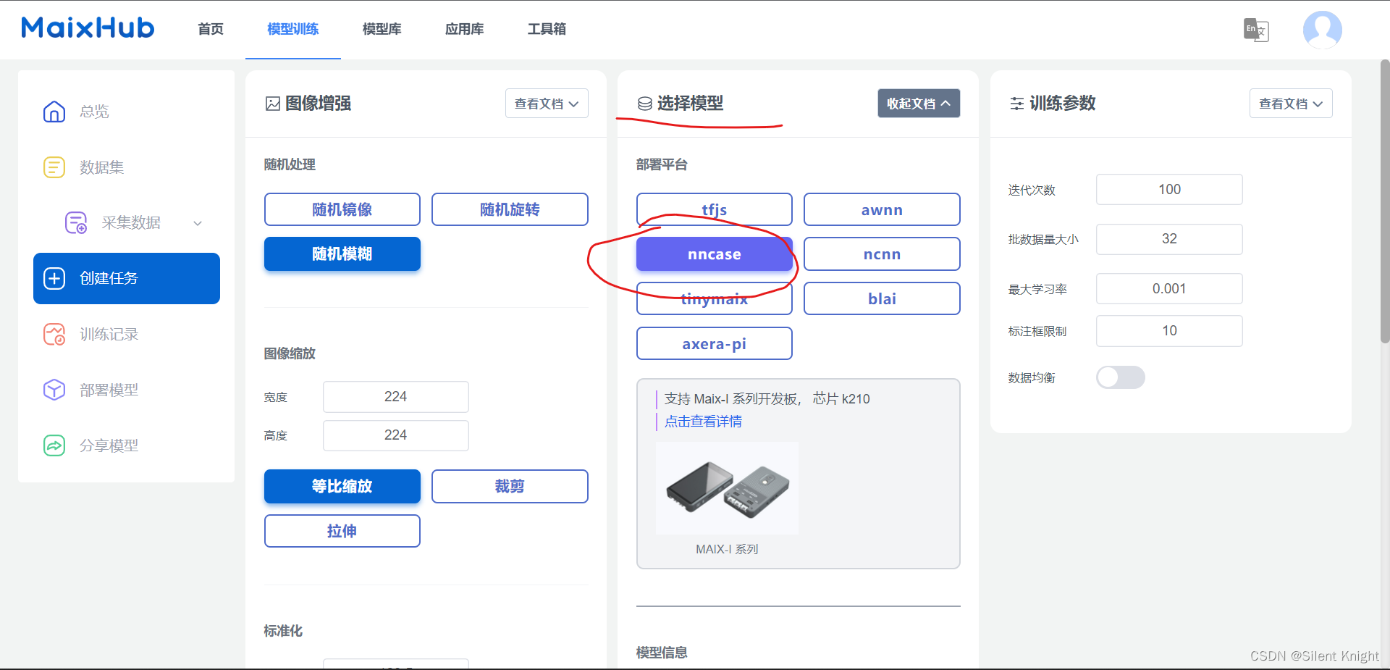Choose blai deployment platform
This screenshot has width=1390, height=670.
tap(882, 298)
